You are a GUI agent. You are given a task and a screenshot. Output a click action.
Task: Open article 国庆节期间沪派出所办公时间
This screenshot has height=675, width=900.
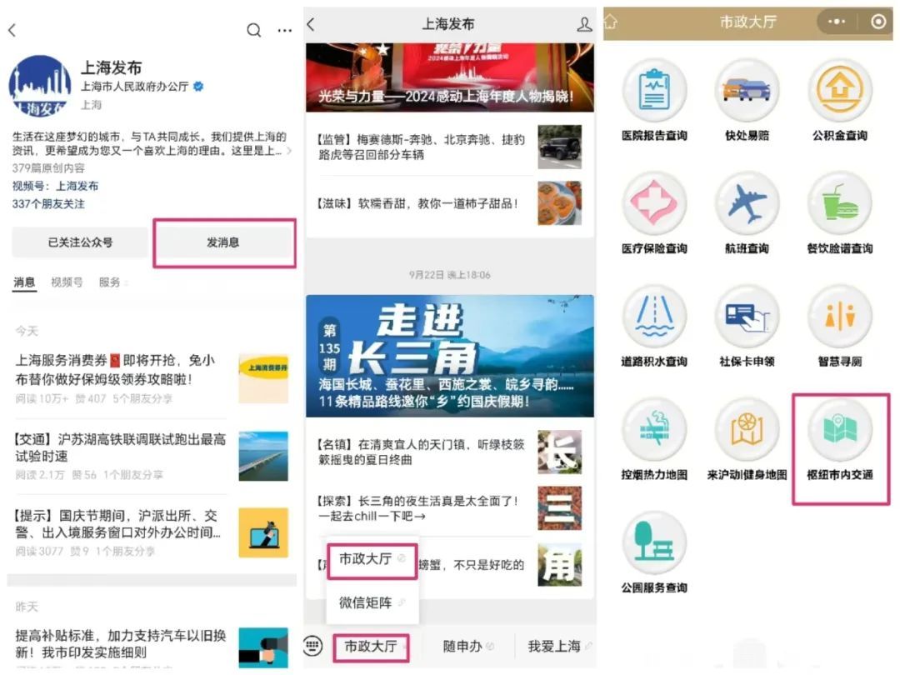click(x=152, y=532)
